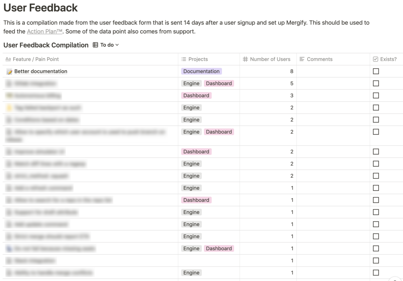Select the purple Documentation tag
The height and width of the screenshot is (281, 403).
point(201,71)
